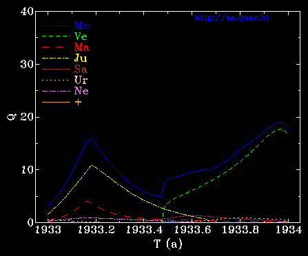This screenshot has height=256, width=308.
Task: Click the 'Ur' legend label
Action: click(x=81, y=80)
